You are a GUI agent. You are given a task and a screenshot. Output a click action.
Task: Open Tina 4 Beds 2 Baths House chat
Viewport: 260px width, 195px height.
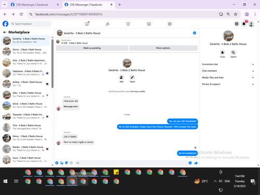pyautogui.click(x=25, y=127)
